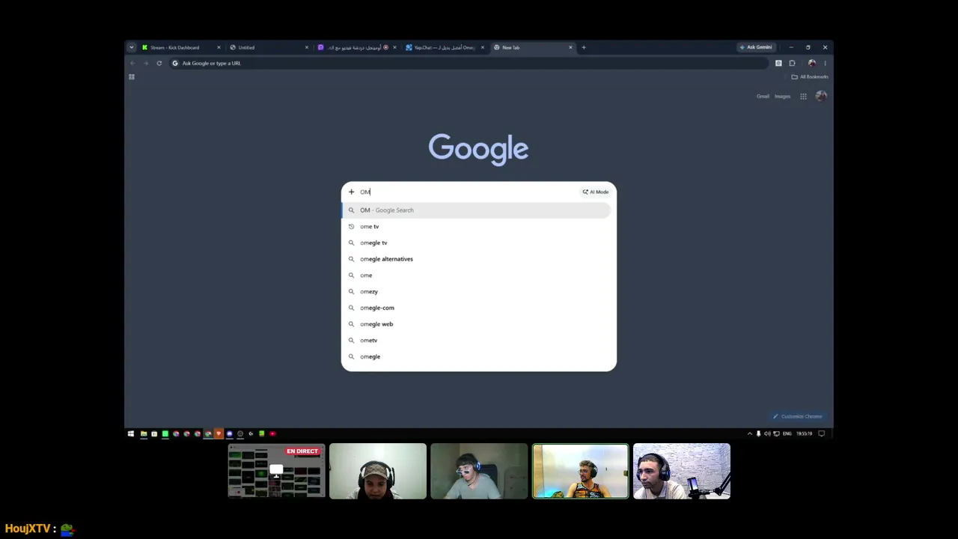Switch to the Yap.Chat tab
Screen dimensions: 958x539
click(x=445, y=47)
